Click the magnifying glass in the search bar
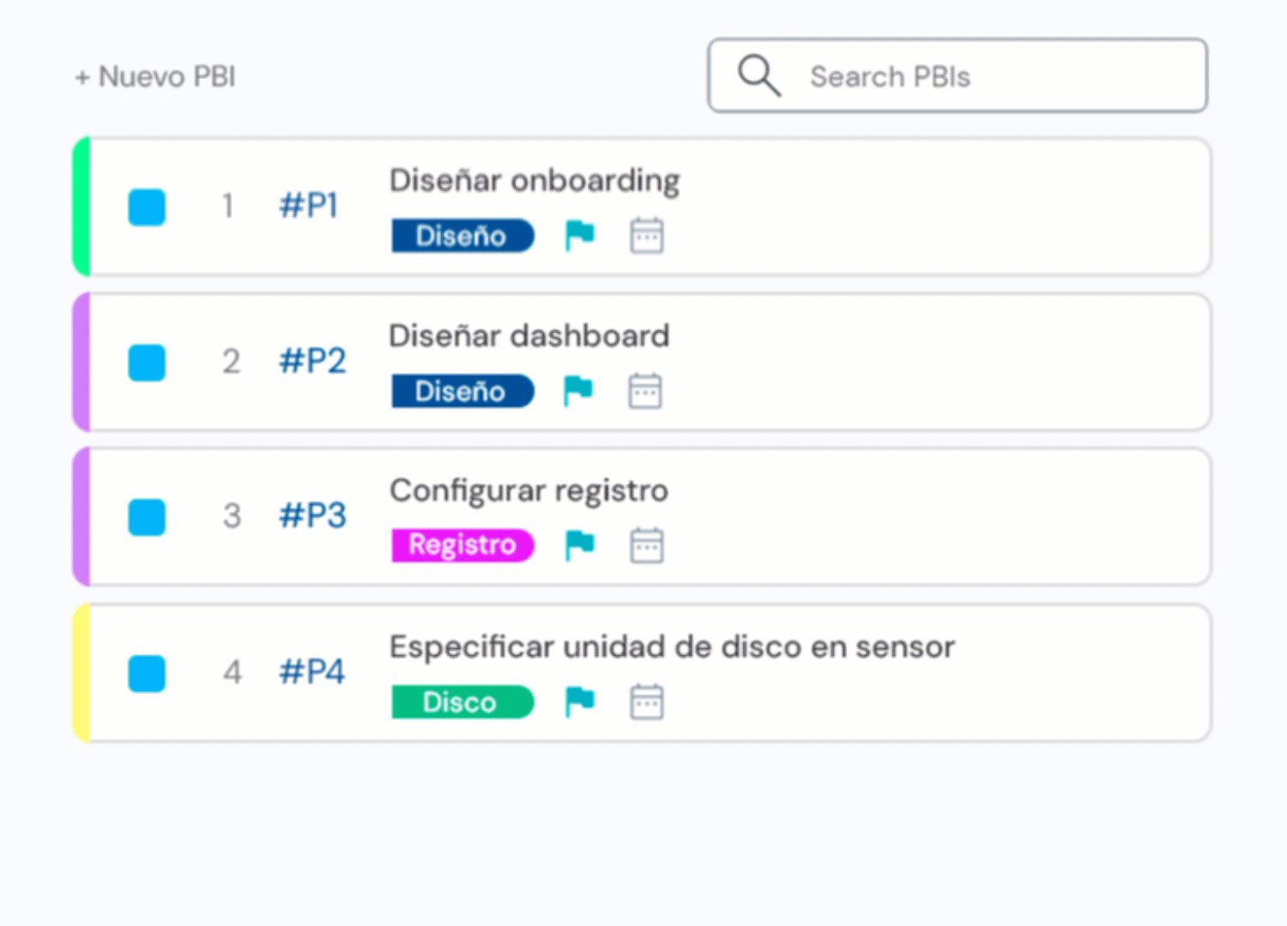Viewport: 1287px width, 926px height. point(758,75)
